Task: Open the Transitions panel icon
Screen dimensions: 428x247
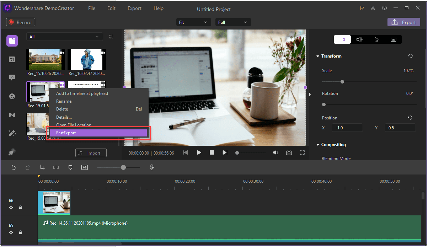Action: pos(12,115)
